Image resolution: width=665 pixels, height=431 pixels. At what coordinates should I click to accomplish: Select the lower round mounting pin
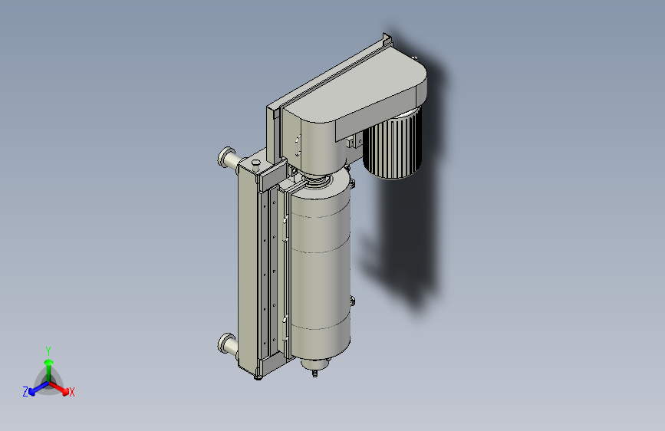[x=228, y=344]
